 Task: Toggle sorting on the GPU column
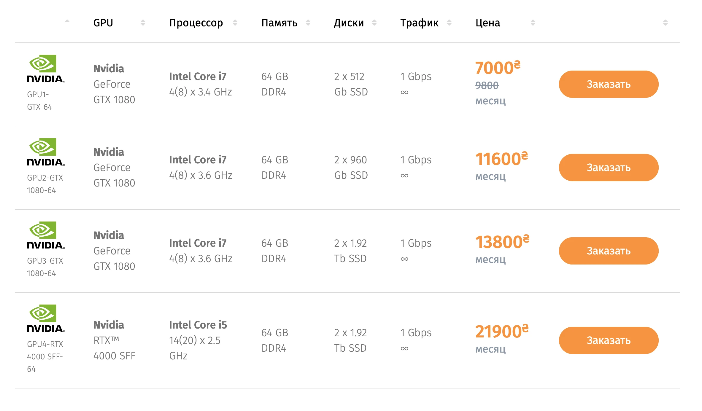(x=143, y=22)
